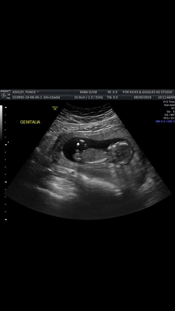175x311 pixels.
Task: Click the grayscale bar at left edge
Action: point(1,123)
